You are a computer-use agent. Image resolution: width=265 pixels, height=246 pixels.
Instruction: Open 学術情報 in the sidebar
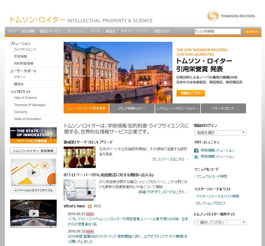(20, 57)
